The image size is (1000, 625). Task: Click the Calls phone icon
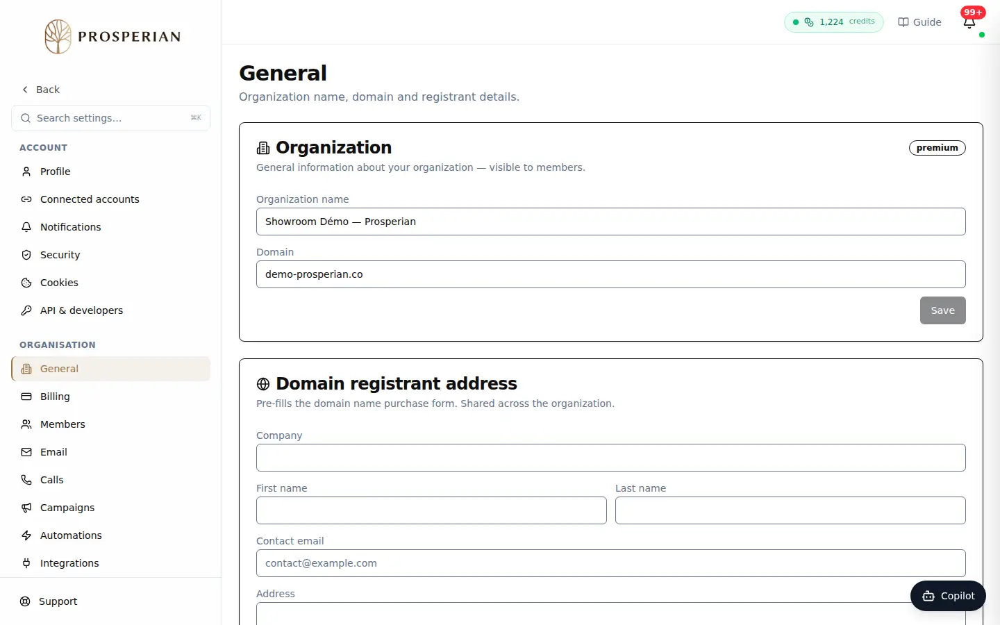pyautogui.click(x=26, y=480)
